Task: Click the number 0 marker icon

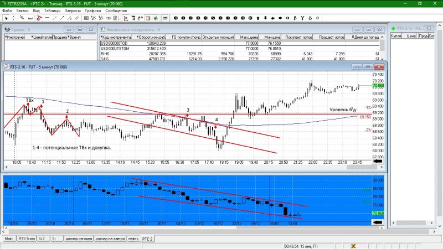Action: tap(176, 18)
